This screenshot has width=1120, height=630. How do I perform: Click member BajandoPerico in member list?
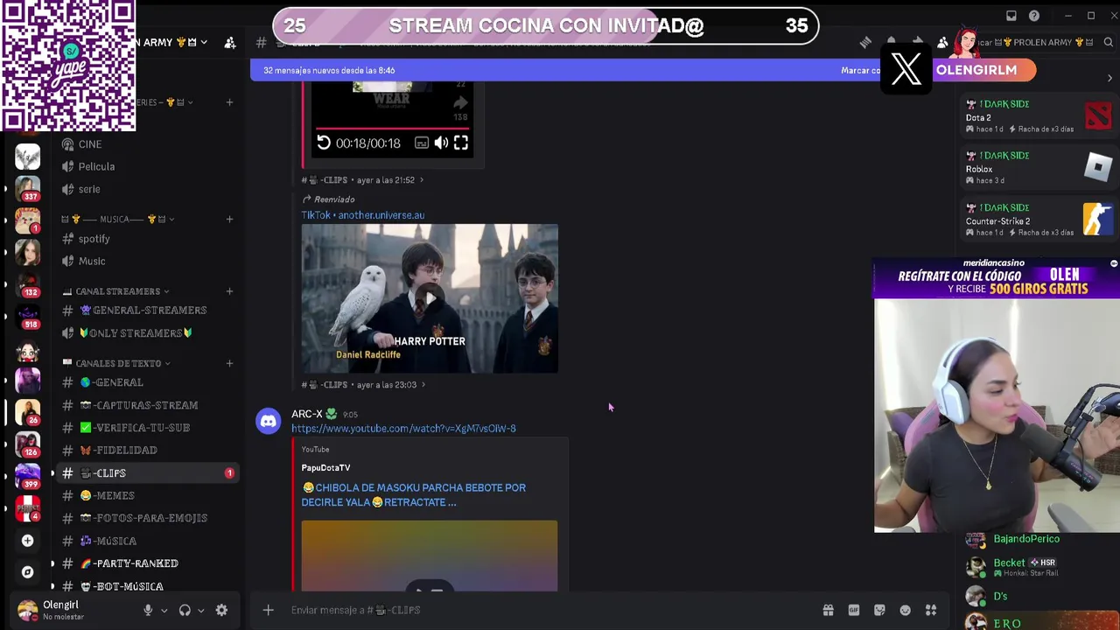point(1025,539)
